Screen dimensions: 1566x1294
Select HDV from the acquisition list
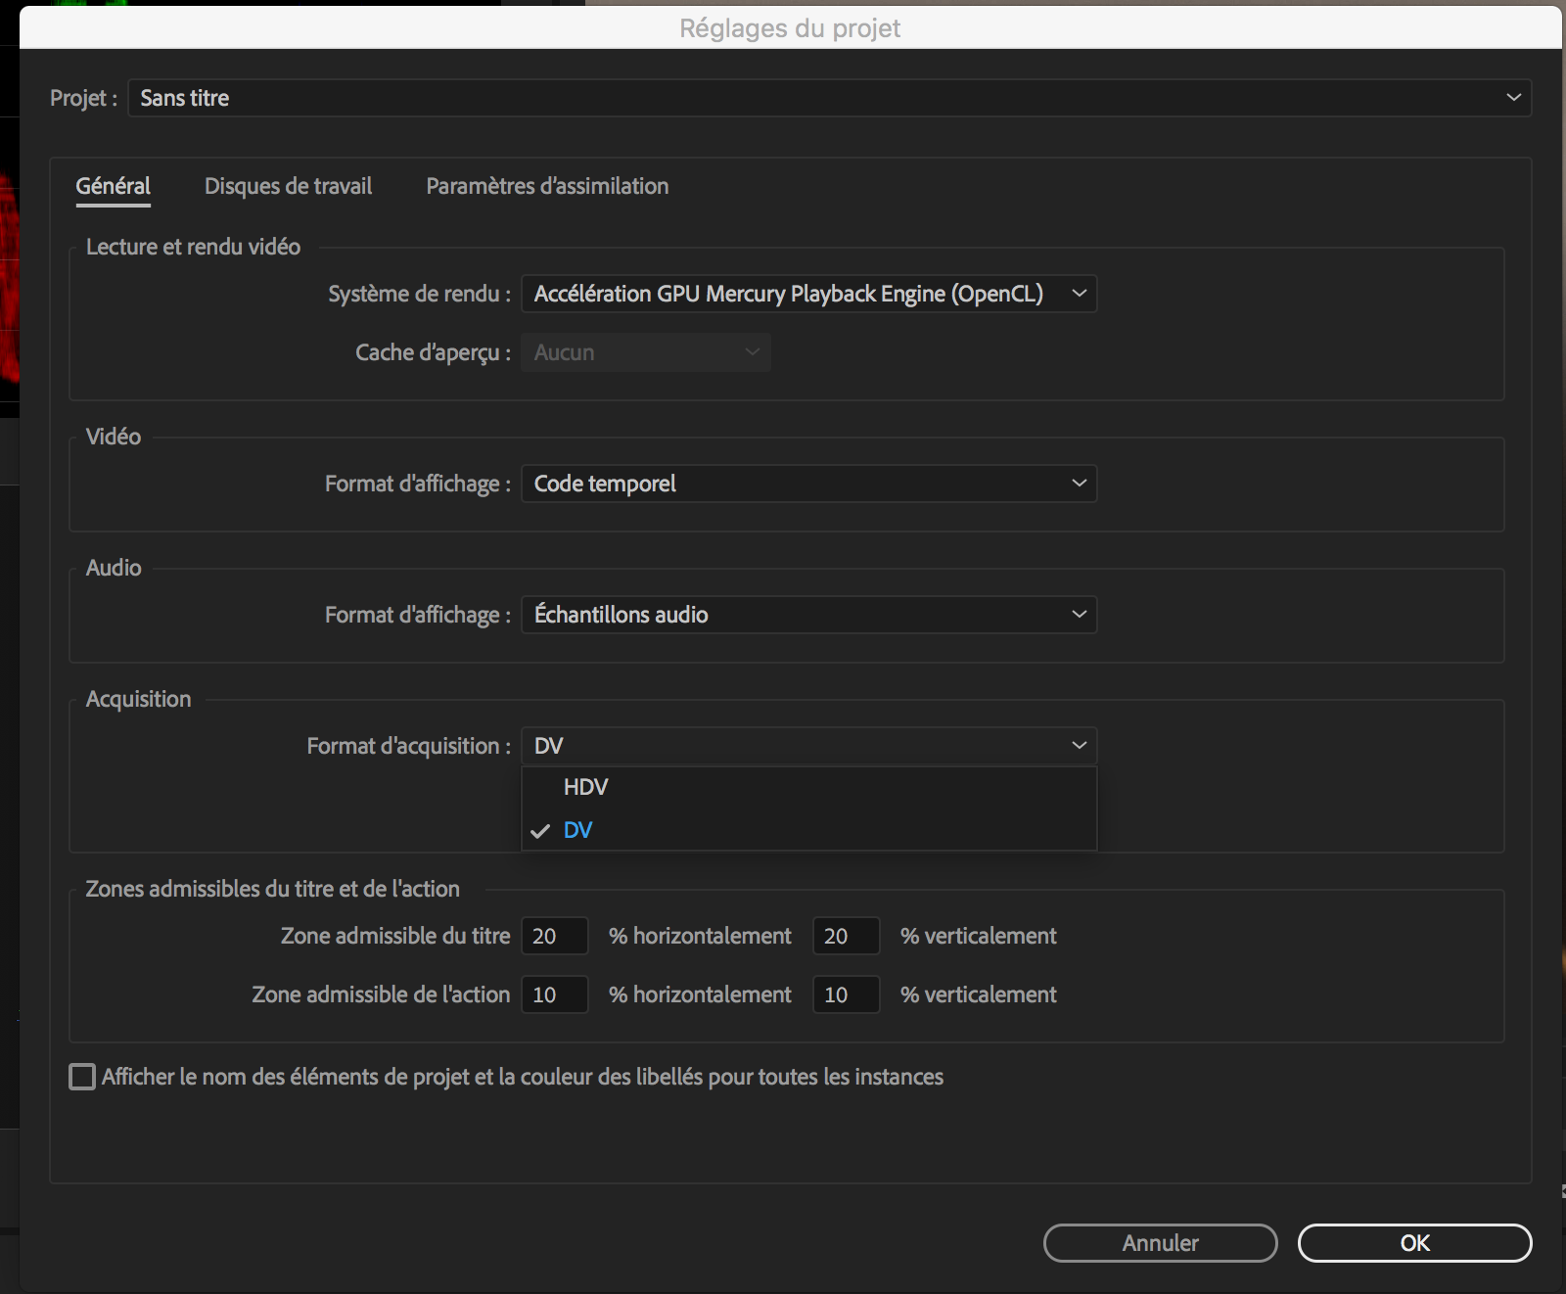point(586,787)
